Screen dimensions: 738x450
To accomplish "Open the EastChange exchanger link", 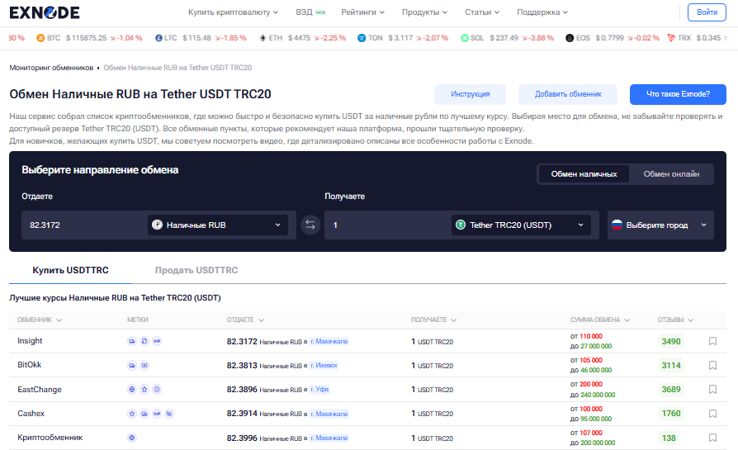I will (x=40, y=389).
